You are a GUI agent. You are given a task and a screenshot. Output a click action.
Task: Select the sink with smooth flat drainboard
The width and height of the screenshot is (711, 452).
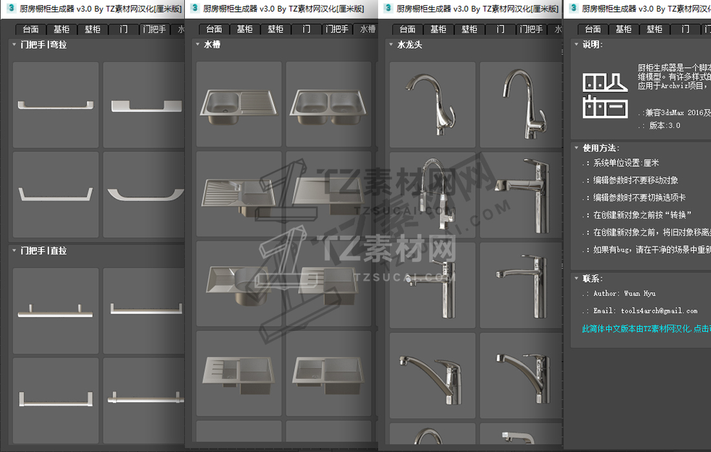[329, 194]
